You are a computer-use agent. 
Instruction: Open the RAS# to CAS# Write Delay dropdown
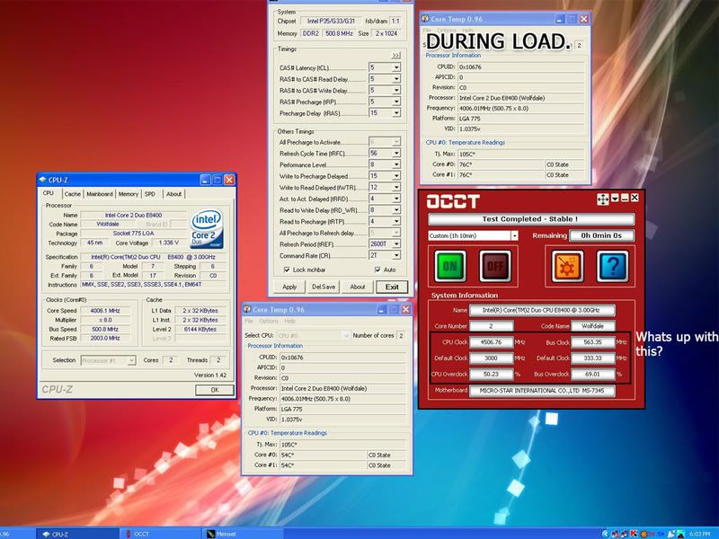point(396,91)
